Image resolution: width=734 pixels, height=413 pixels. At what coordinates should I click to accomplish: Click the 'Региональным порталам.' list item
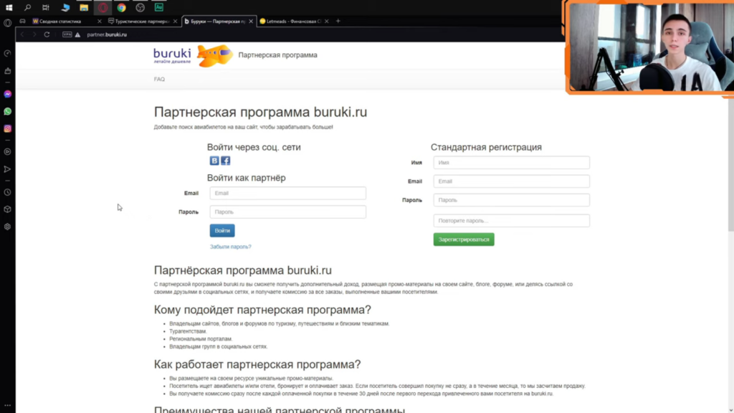click(x=201, y=339)
